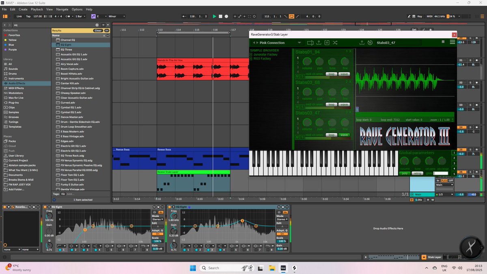Open the Ableton Live icon on the taskbar

(x=284, y=268)
